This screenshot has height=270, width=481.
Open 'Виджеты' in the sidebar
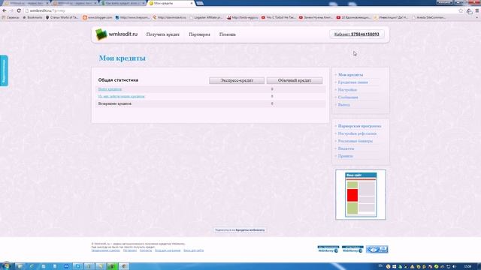click(346, 148)
